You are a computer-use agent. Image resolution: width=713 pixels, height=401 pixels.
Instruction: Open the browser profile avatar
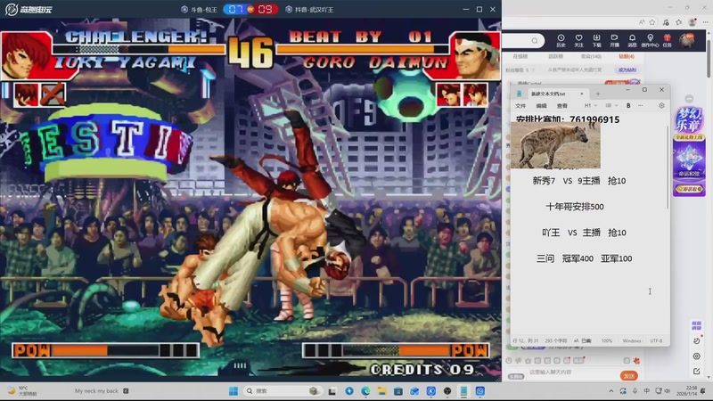click(693, 21)
